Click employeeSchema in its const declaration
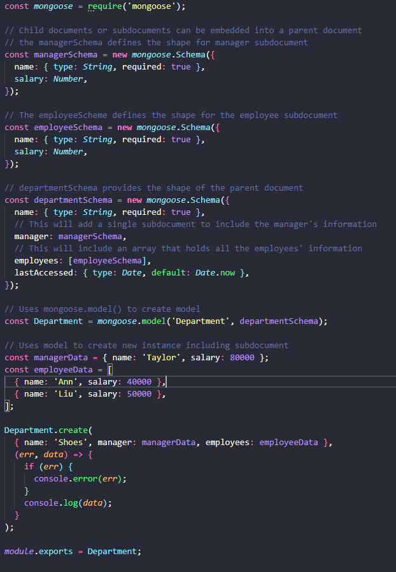 tap(68, 128)
